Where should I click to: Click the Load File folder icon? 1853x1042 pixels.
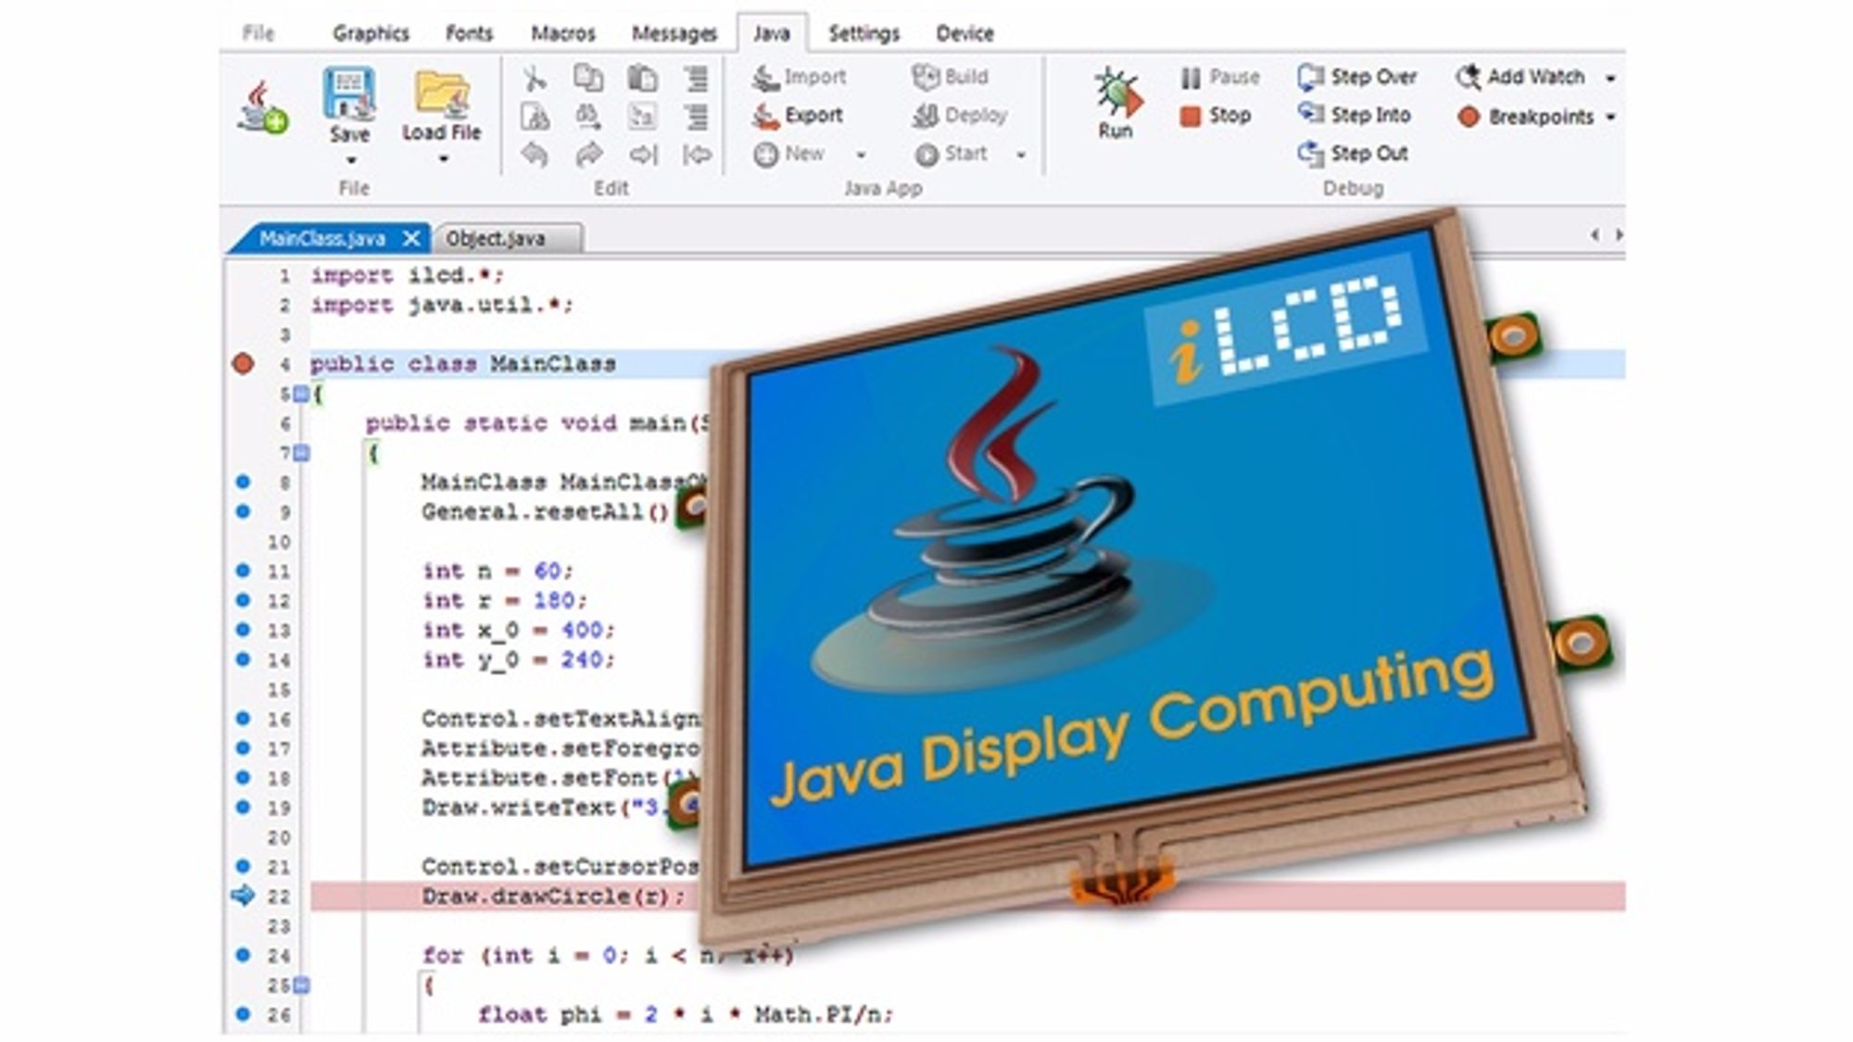(441, 94)
